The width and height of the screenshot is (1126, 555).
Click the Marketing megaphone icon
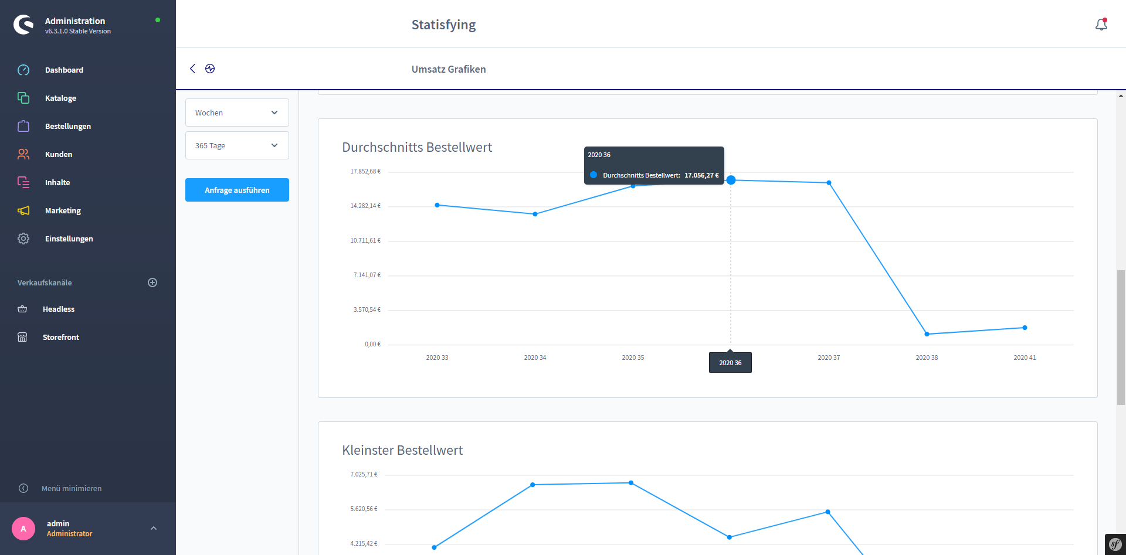23,210
